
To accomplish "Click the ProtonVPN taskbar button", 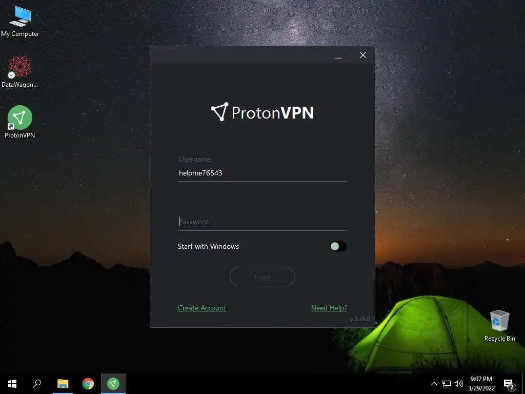I will pos(113,384).
